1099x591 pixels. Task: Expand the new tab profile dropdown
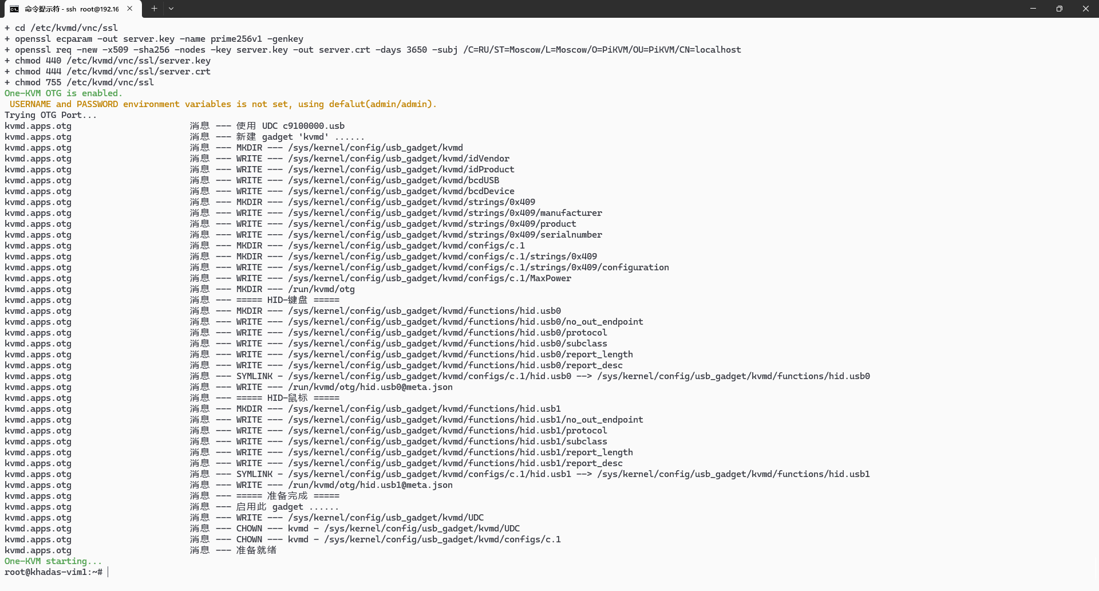click(x=171, y=9)
